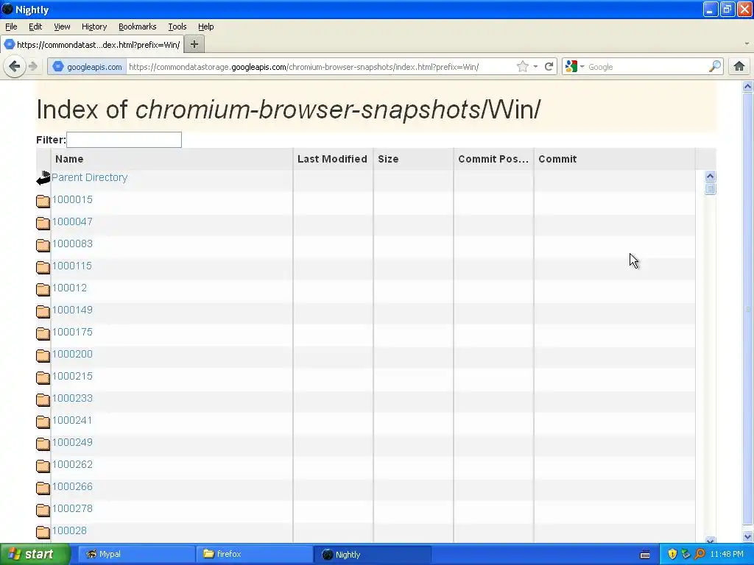The height and width of the screenshot is (565, 754).
Task: Click the Nightly taskbar button
Action: 372,554
